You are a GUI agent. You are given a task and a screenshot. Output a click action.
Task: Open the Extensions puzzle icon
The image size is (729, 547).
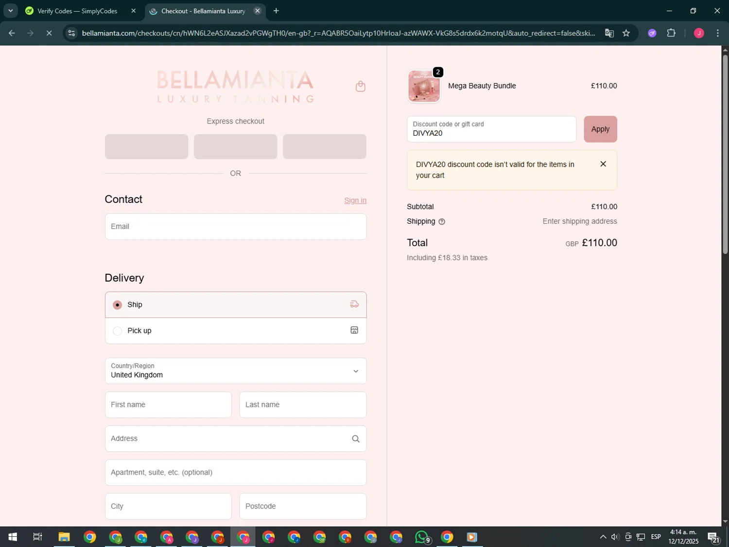coord(671,33)
